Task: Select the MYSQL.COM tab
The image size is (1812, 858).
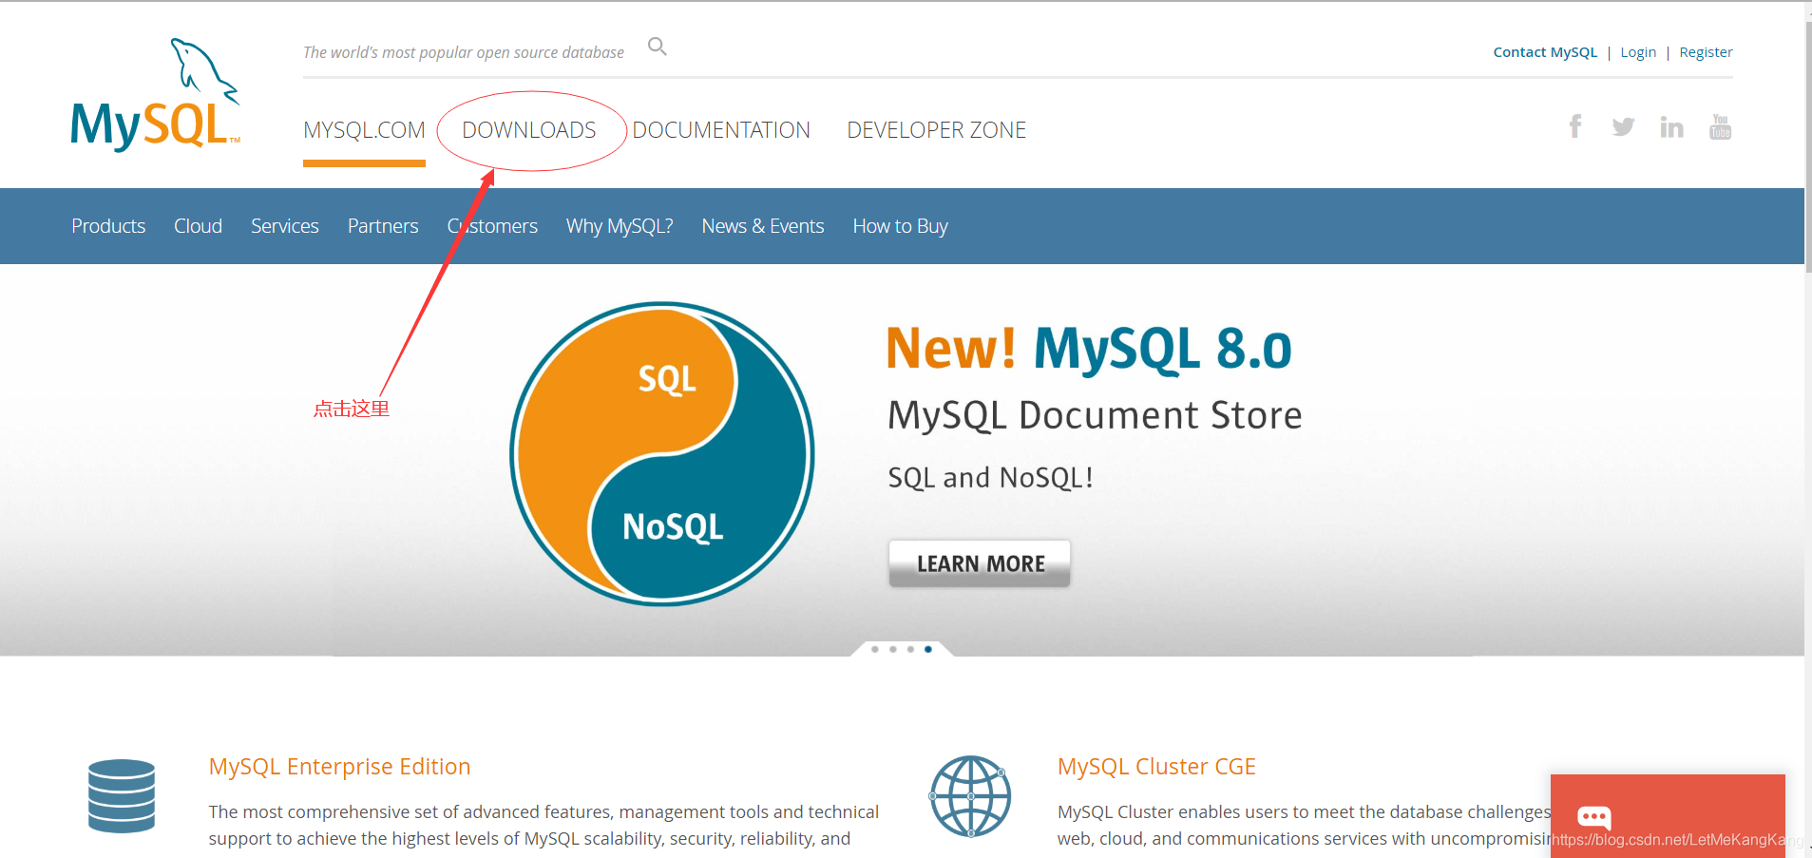Action: point(364,130)
